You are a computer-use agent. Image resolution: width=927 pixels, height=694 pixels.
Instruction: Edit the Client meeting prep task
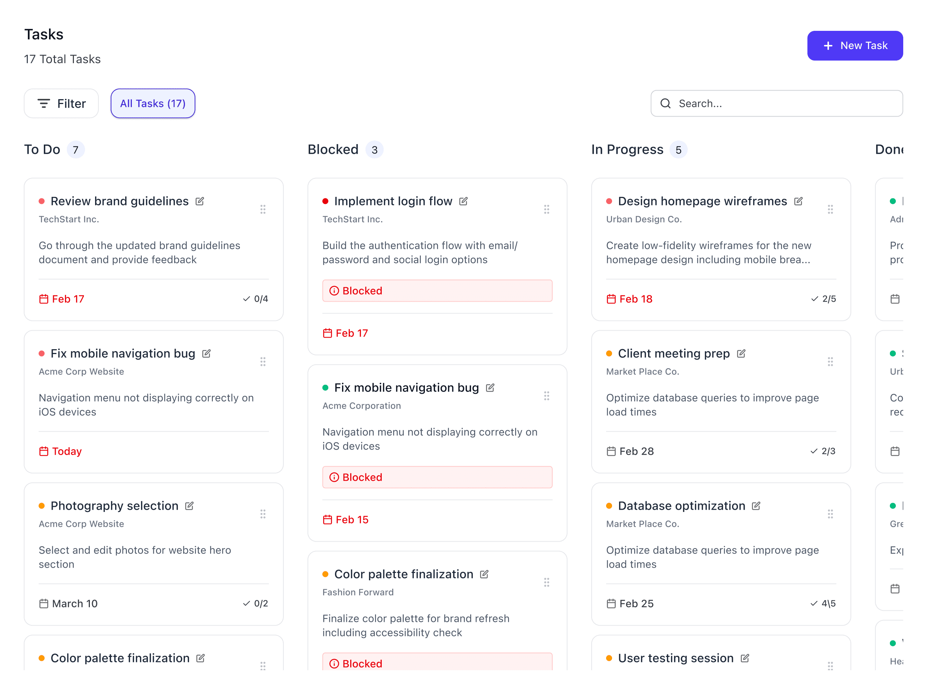(x=741, y=353)
